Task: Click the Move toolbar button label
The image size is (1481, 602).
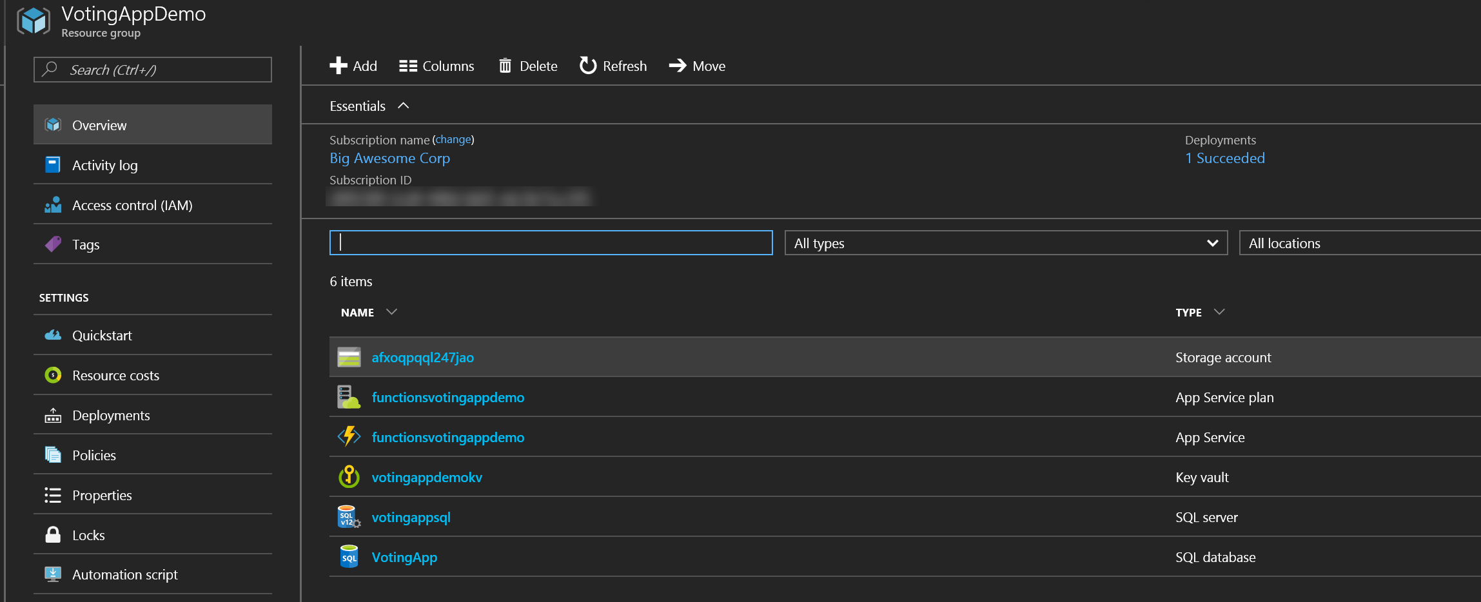Action: (709, 66)
